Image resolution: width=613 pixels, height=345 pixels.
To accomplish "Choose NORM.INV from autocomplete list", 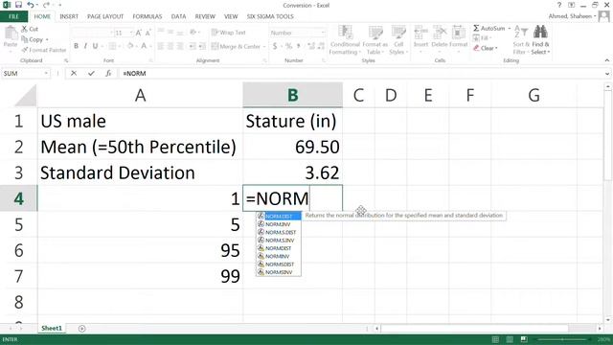I will tap(279, 224).
